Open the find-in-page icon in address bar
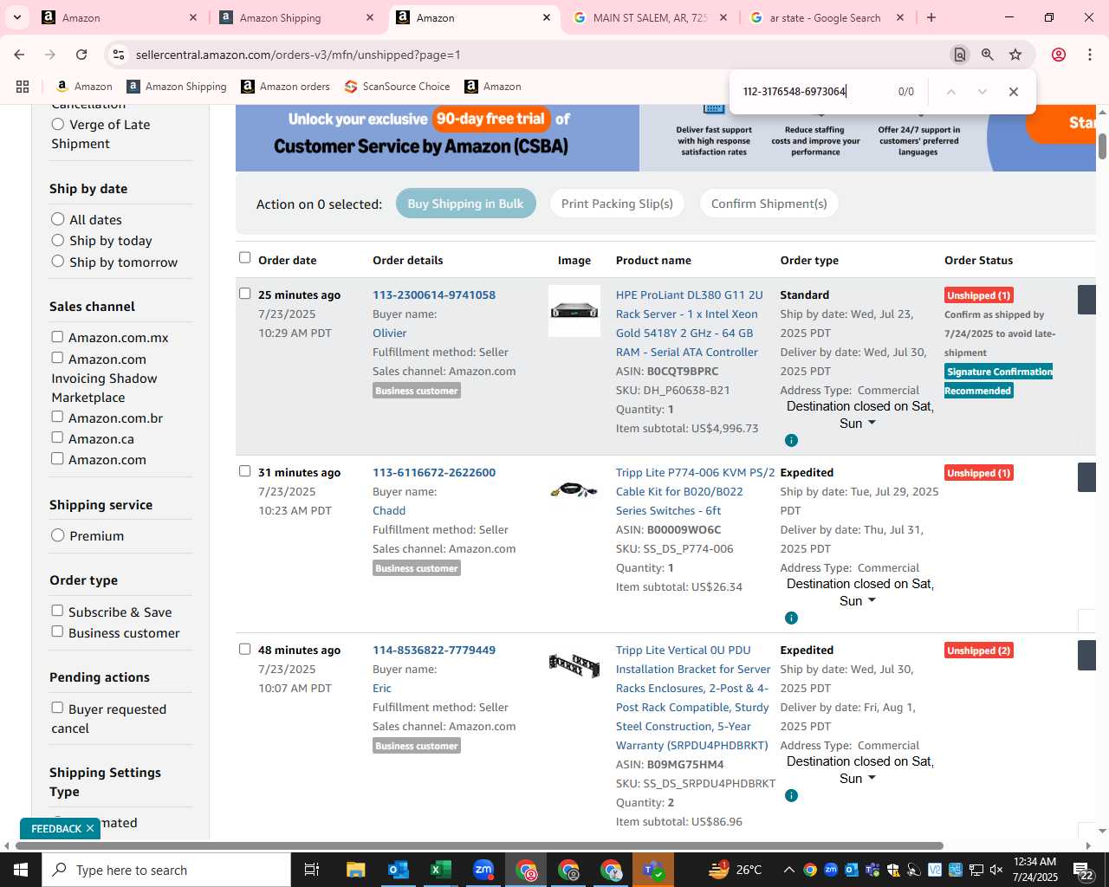The width and height of the screenshot is (1109, 887). (x=960, y=55)
